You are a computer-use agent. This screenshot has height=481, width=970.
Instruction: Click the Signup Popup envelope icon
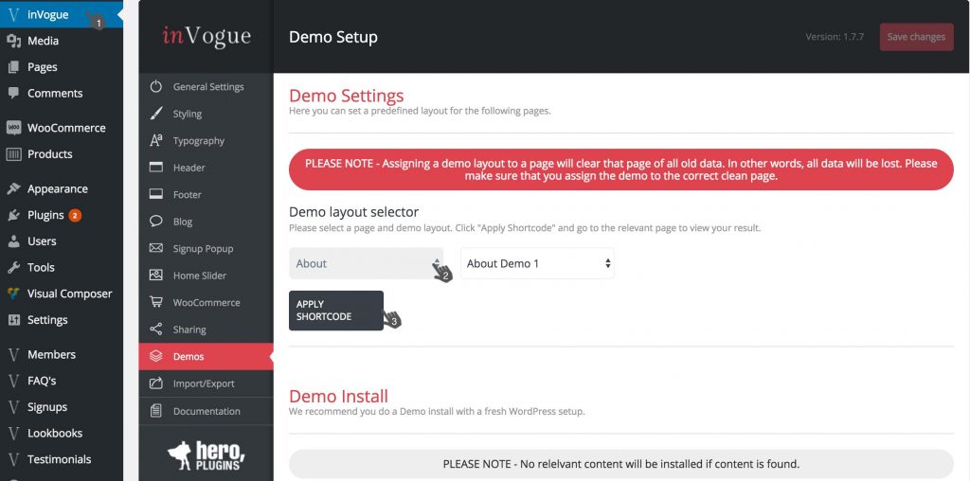coord(156,248)
